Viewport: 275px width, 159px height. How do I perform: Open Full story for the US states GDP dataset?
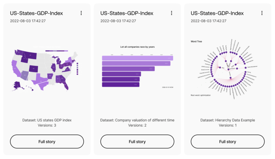coord(47,142)
